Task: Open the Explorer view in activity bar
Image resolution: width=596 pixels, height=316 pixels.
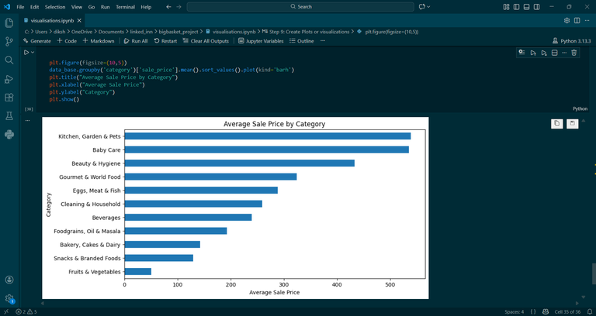Action: click(x=9, y=22)
